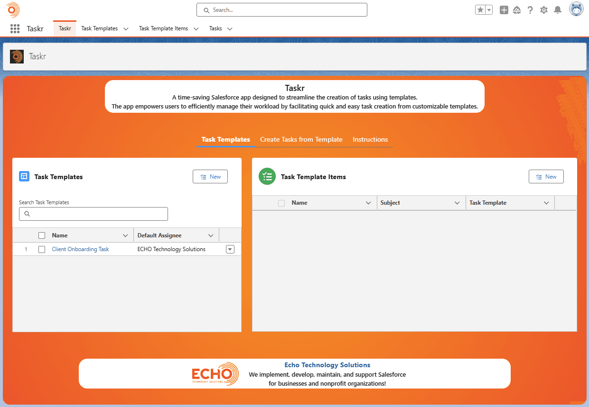Viewport: 589px width, 407px height.
Task: Focus the Search Task Templates field
Action: pyautogui.click(x=93, y=214)
